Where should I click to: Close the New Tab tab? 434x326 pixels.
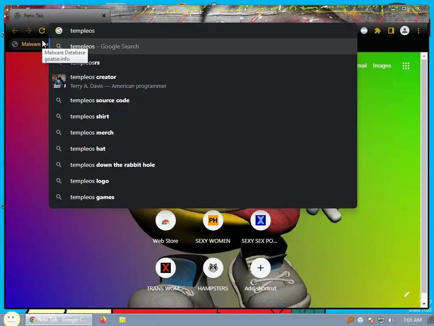[x=104, y=16]
